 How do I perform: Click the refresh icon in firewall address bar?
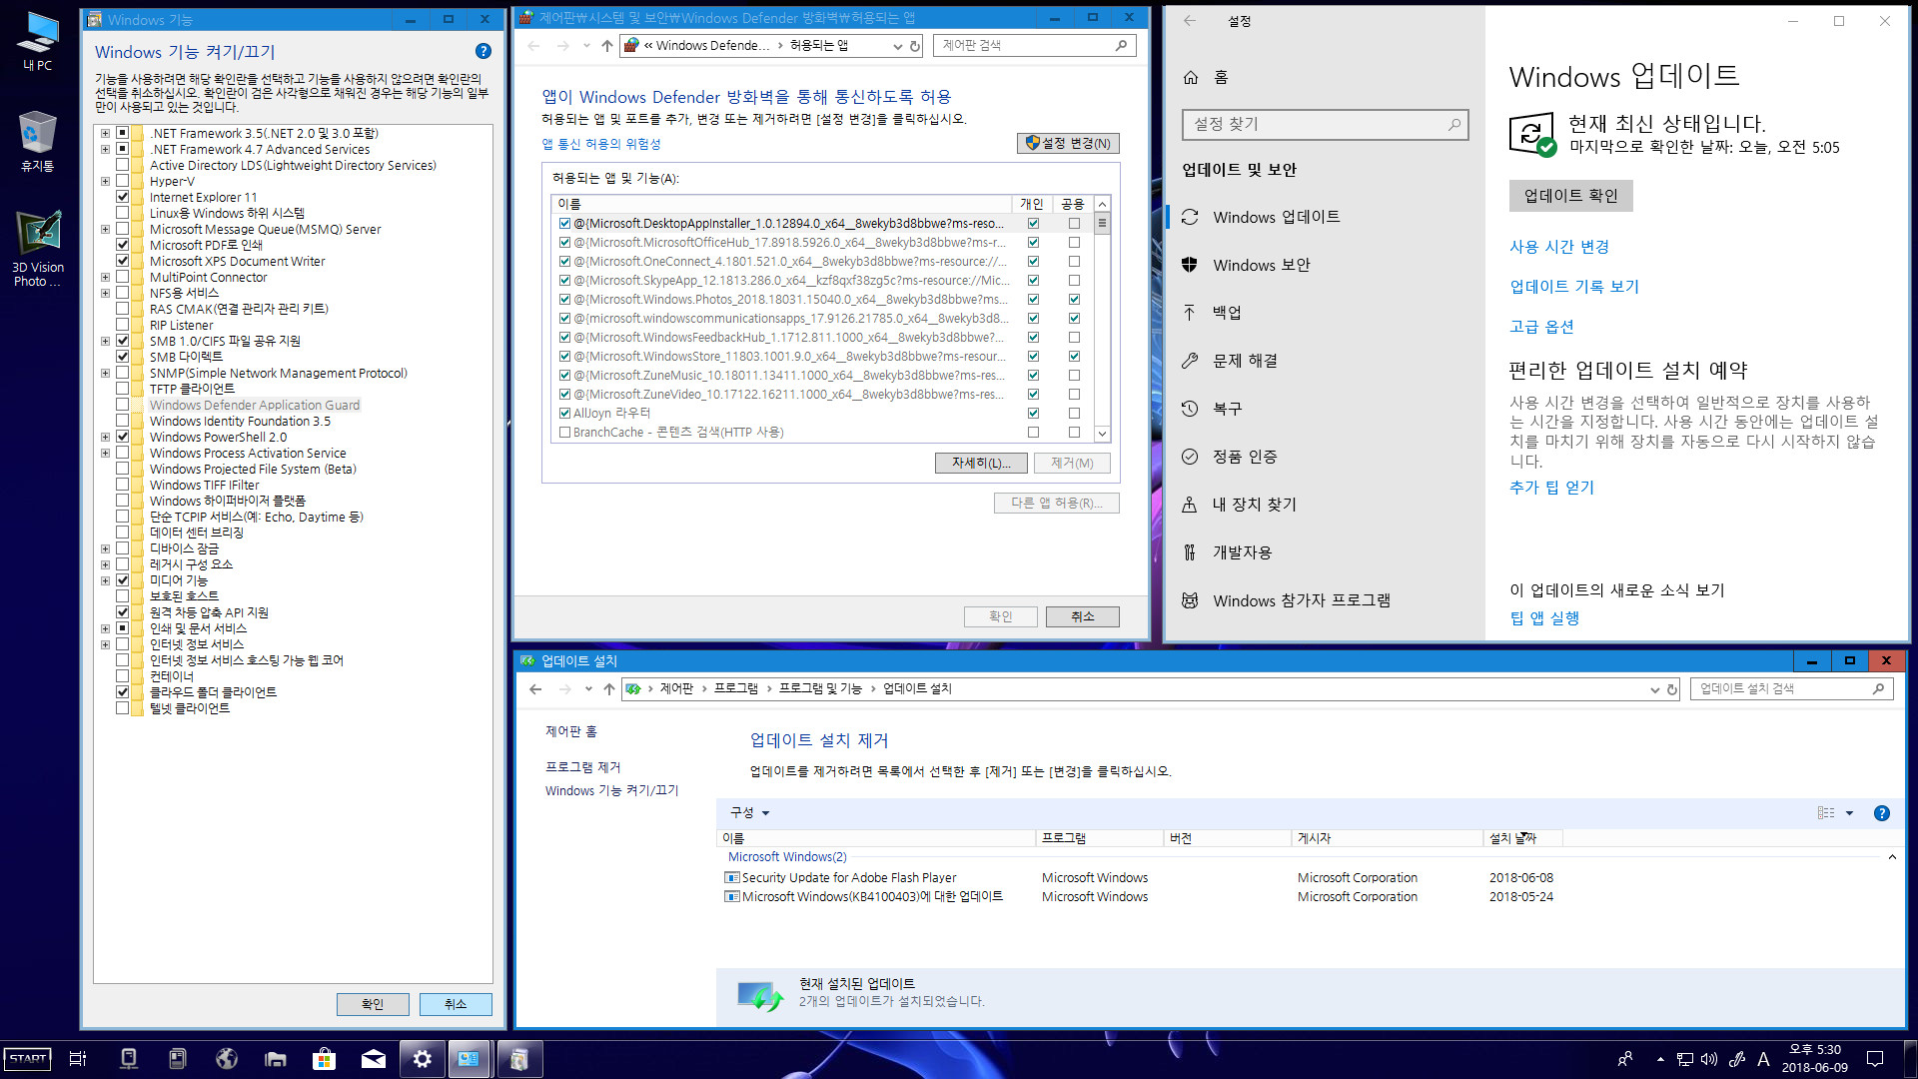click(x=915, y=46)
